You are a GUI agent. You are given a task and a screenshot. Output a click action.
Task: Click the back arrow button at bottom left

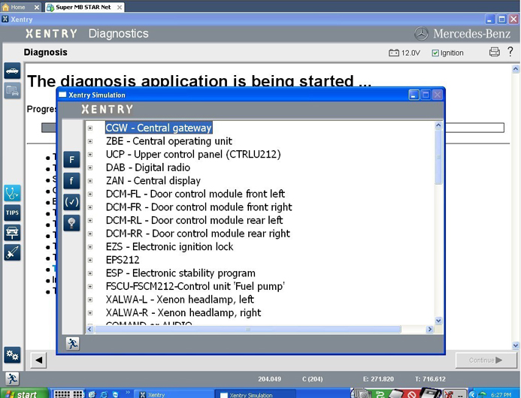(x=38, y=360)
